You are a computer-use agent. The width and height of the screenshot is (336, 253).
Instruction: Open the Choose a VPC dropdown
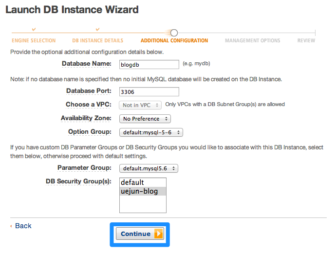[141, 105]
